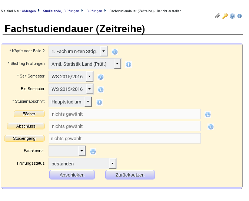The height and width of the screenshot is (201, 249).
Task: Open Bis Semester dropdown
Action: 71,89
